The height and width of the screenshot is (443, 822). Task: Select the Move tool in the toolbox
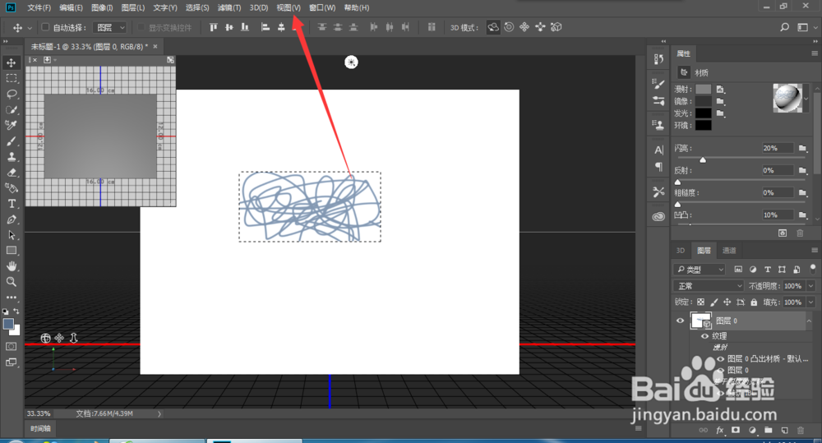click(11, 63)
